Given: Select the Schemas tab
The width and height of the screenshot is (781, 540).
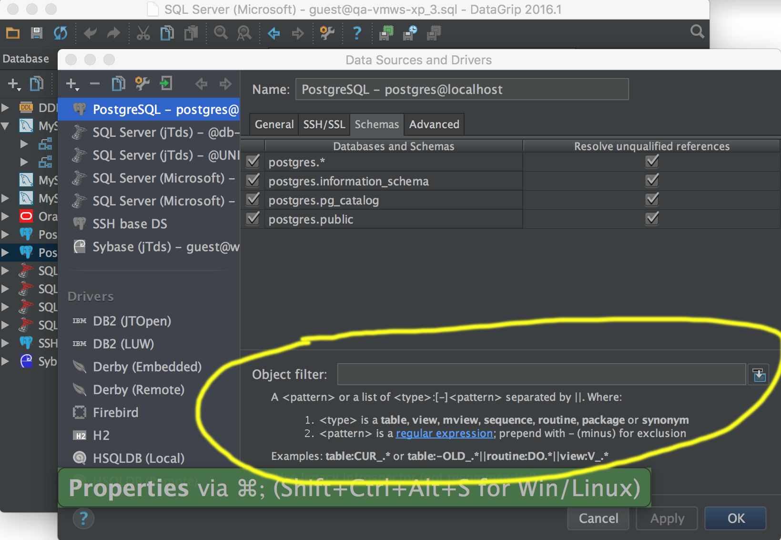Looking at the screenshot, I should (377, 124).
